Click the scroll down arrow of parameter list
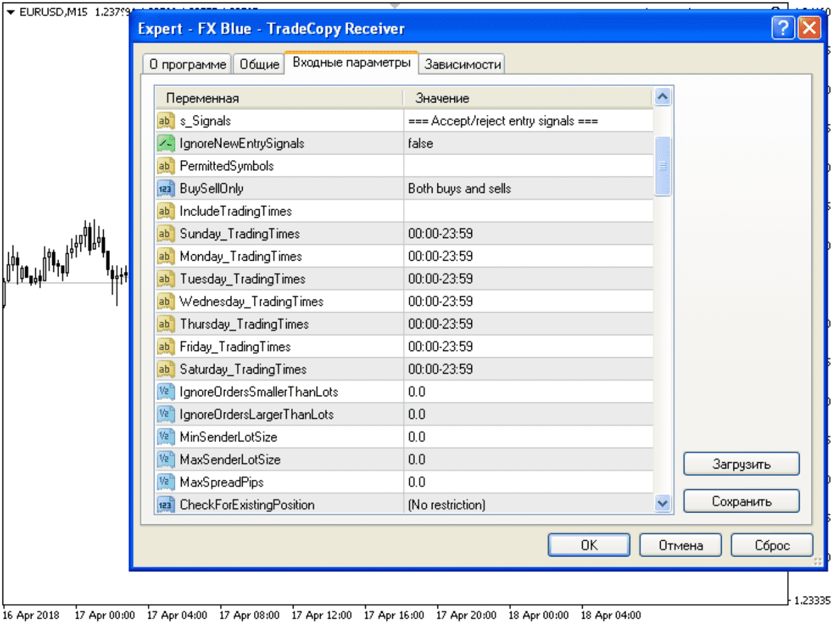Screen dimensions: 836x628 point(663,503)
